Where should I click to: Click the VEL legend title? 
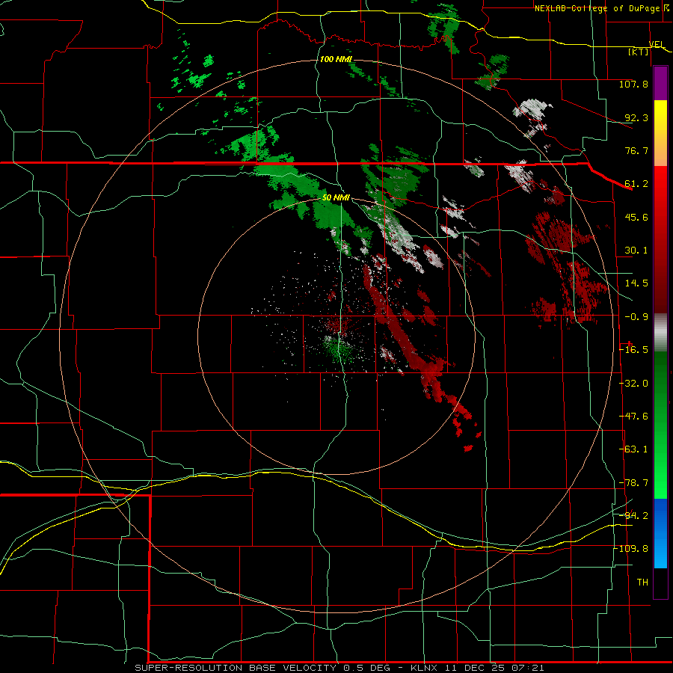click(x=656, y=44)
